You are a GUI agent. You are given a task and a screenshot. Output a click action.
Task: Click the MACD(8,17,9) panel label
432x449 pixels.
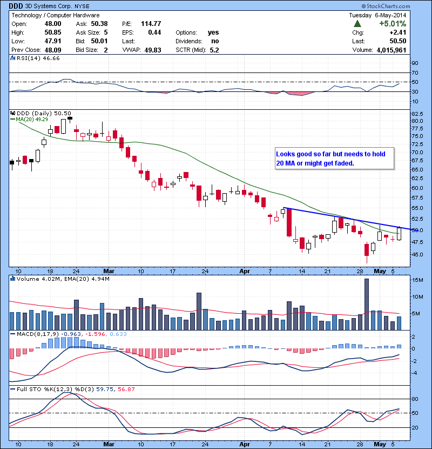click(38, 334)
